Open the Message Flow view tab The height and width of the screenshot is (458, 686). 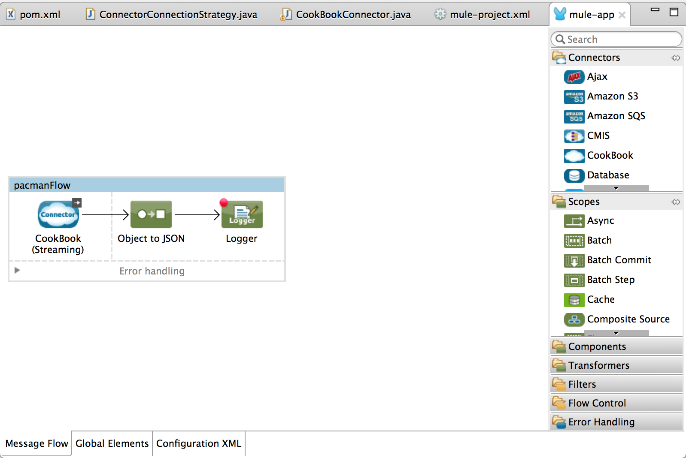tap(36, 443)
